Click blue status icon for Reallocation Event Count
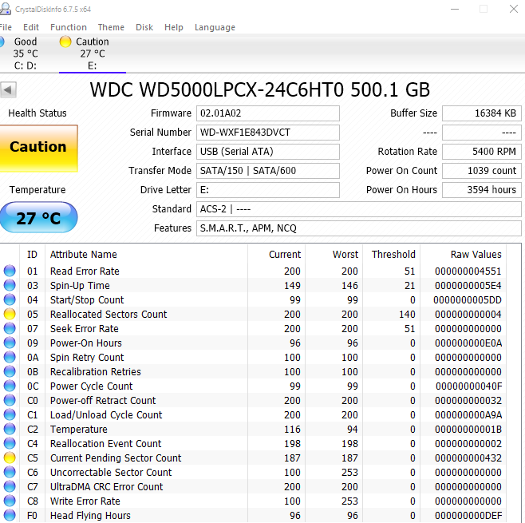 [x=10, y=444]
